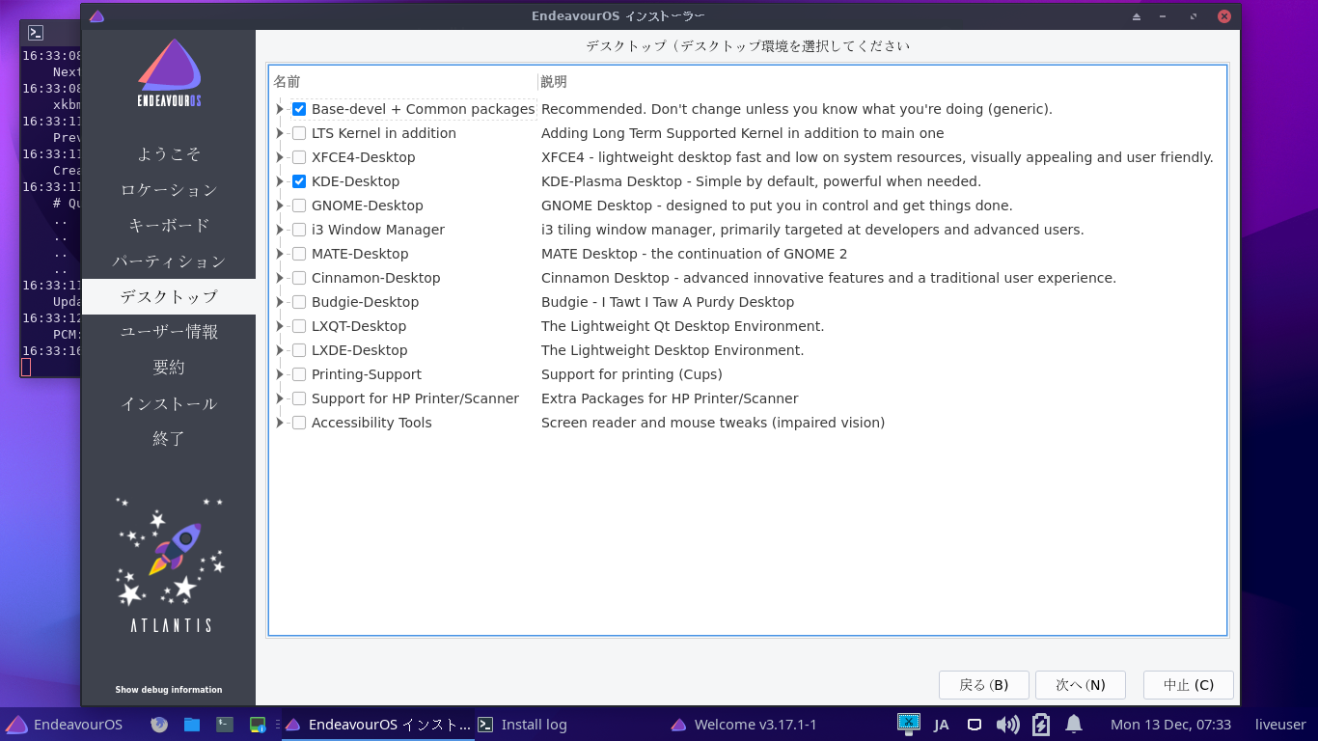Proceed with the 次へ (N) button
The height and width of the screenshot is (741, 1318).
[1080, 685]
